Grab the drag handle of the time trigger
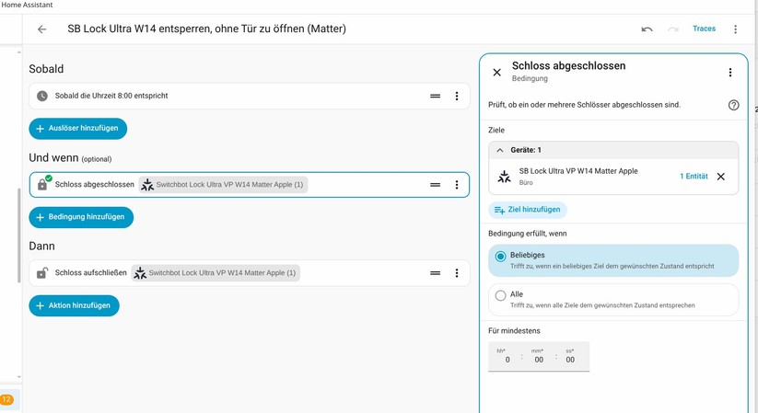The width and height of the screenshot is (758, 413). (435, 96)
